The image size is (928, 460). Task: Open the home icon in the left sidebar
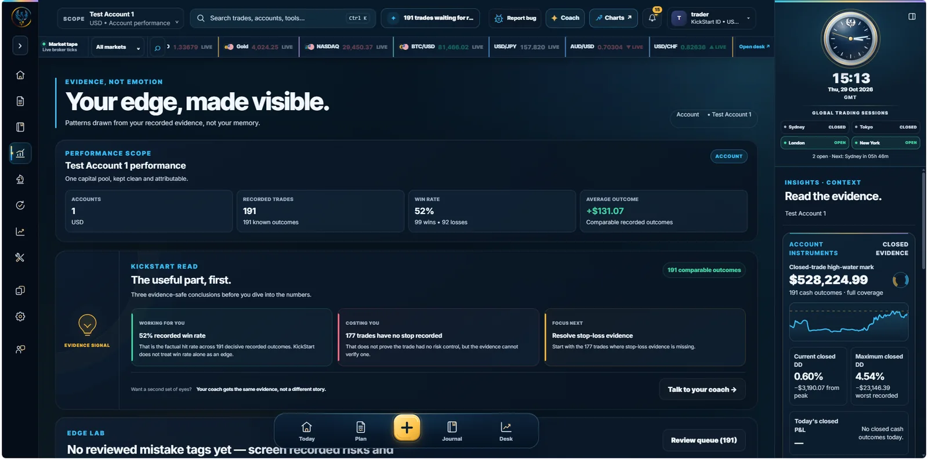tap(20, 75)
